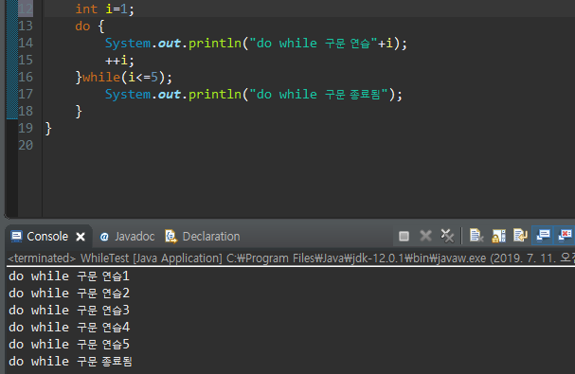Viewport: 575px width, 374px height.
Task: Click the 'int i=1;' code line
Action: [x=105, y=9]
